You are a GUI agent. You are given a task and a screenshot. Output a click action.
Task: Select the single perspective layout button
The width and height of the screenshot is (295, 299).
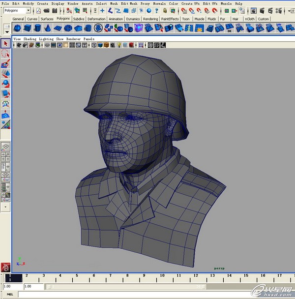5,147
